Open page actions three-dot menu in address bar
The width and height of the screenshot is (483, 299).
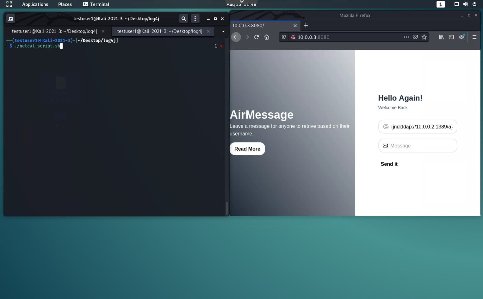[406, 37]
